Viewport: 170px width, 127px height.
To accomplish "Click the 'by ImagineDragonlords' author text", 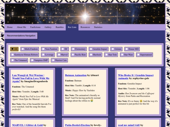I will (34, 81).
